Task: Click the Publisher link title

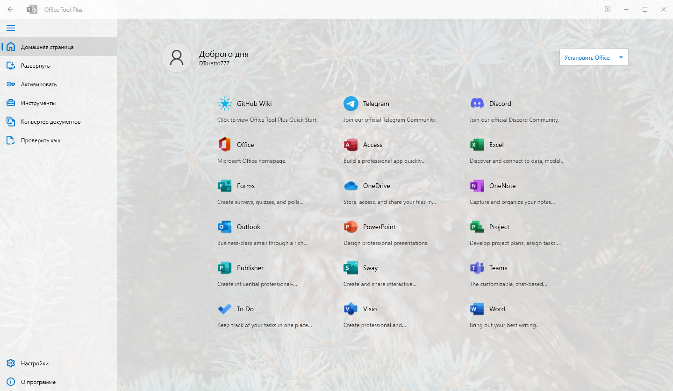Action: [250, 268]
